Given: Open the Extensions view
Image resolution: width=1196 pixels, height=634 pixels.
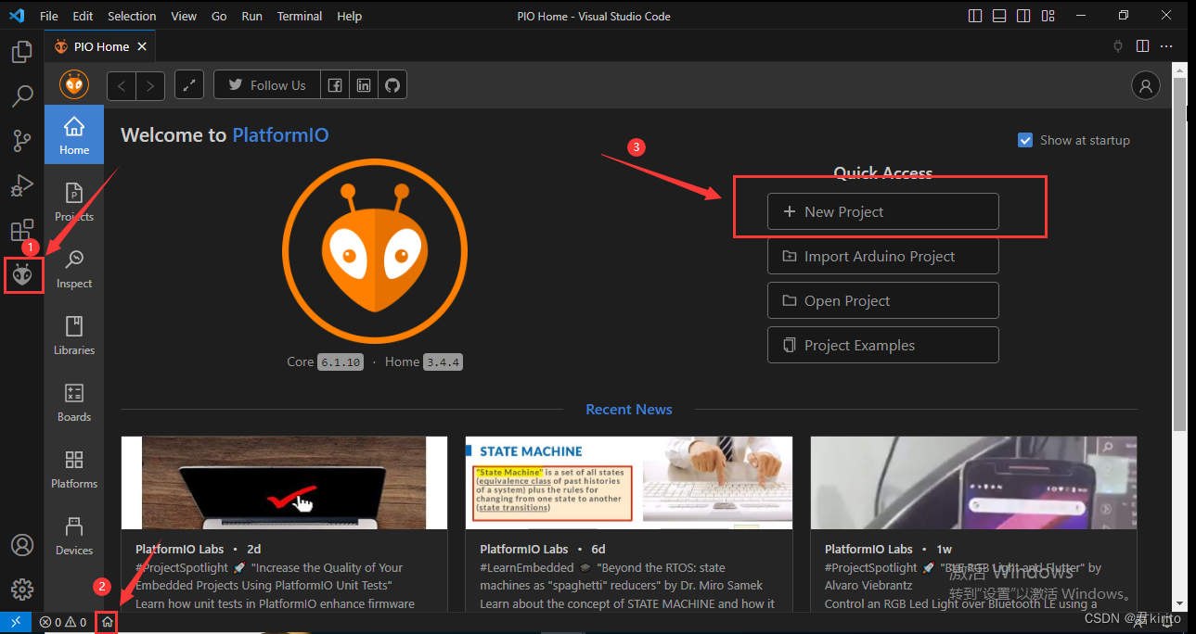Looking at the screenshot, I should [x=22, y=230].
